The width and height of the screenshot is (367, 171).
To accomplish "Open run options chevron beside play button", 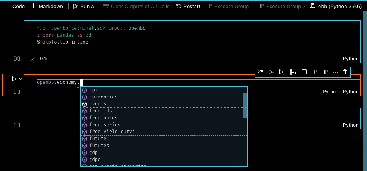I will (21, 79).
